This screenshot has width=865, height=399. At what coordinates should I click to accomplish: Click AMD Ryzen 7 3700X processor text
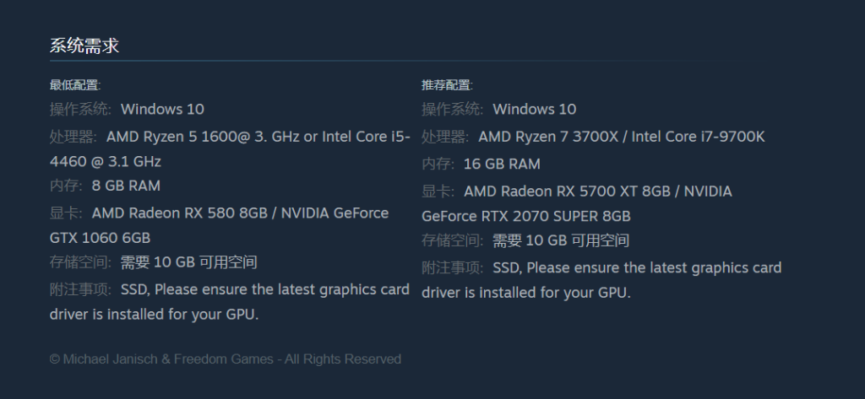(x=548, y=137)
